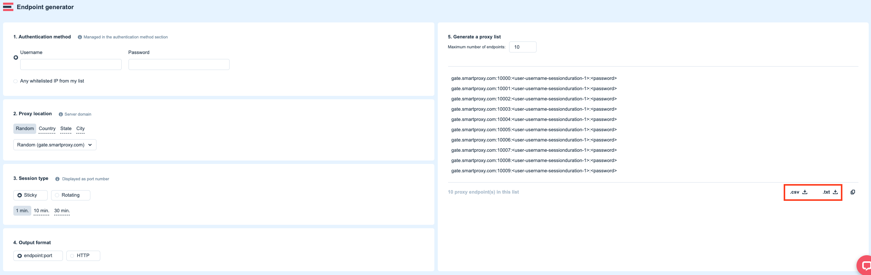The image size is (871, 275).
Task: Click the port 10005 endpoint line
Action: pyautogui.click(x=534, y=130)
